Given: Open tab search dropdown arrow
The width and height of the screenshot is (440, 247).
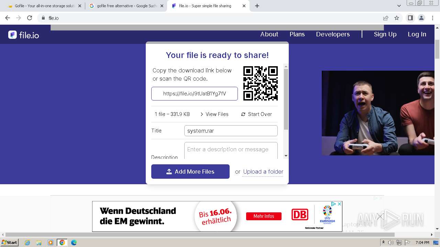Looking at the screenshot, I should [x=399, y=6].
